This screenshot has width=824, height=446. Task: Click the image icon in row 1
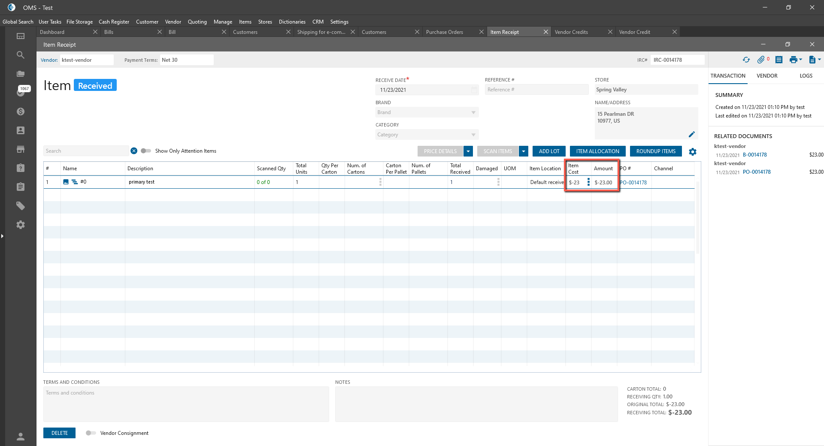pos(66,182)
